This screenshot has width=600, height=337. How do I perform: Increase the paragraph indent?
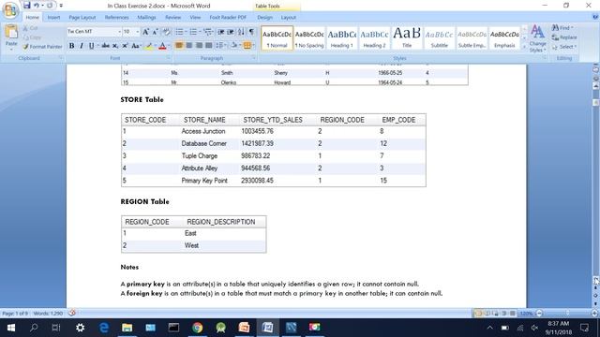[231, 32]
